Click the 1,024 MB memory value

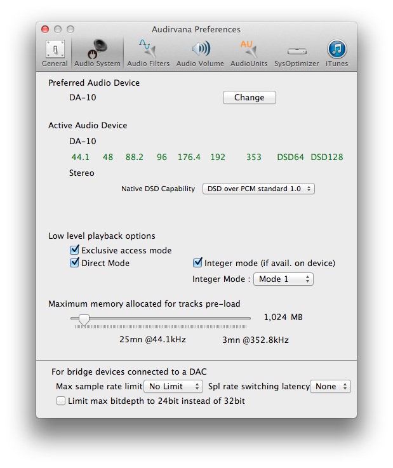pos(283,317)
